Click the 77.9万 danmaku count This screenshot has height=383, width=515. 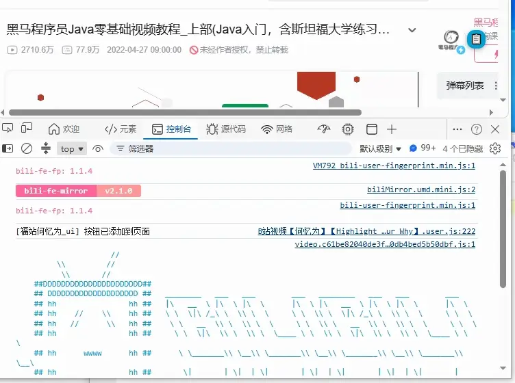coord(81,50)
